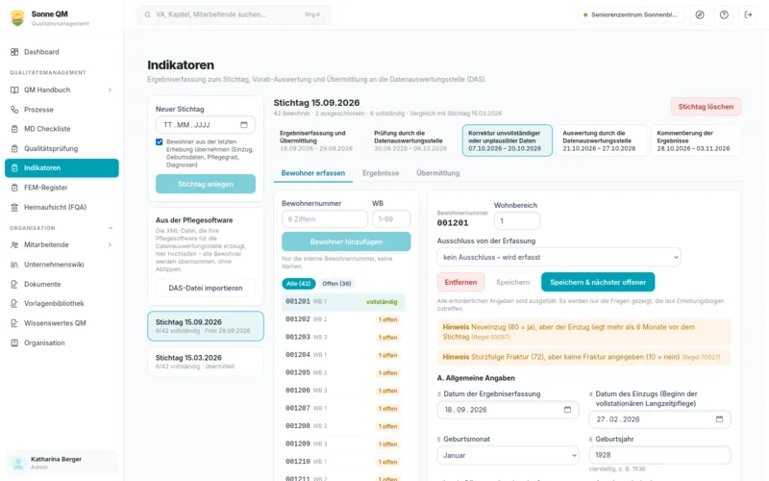Click the FEM-Register sidebar icon

tap(14, 188)
